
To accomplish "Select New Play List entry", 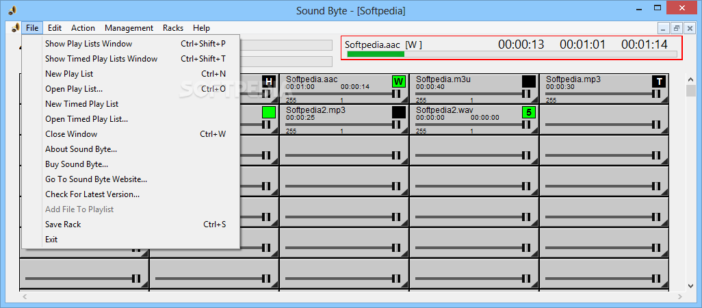I will tap(131, 74).
